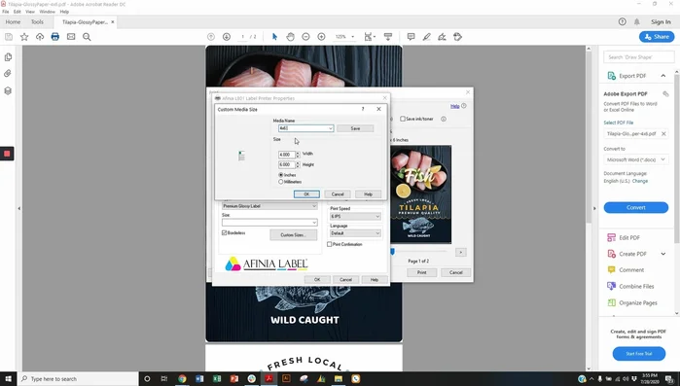Select the Millimeters radio button
Screen dimensions: 680x386
[x=280, y=182]
